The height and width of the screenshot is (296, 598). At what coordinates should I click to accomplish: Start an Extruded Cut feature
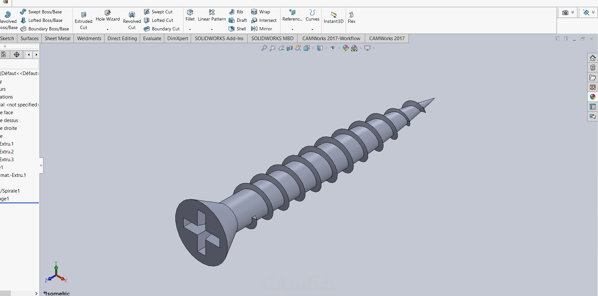point(84,21)
